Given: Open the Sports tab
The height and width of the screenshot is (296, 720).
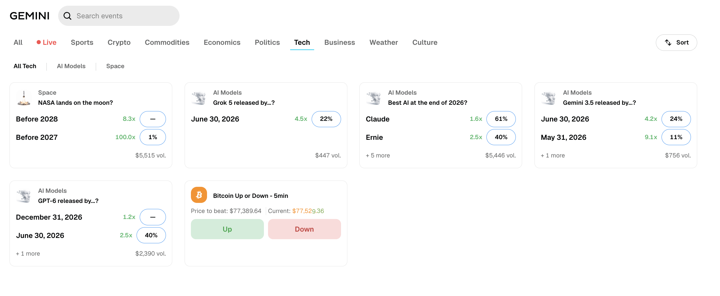Looking at the screenshot, I should pos(82,42).
